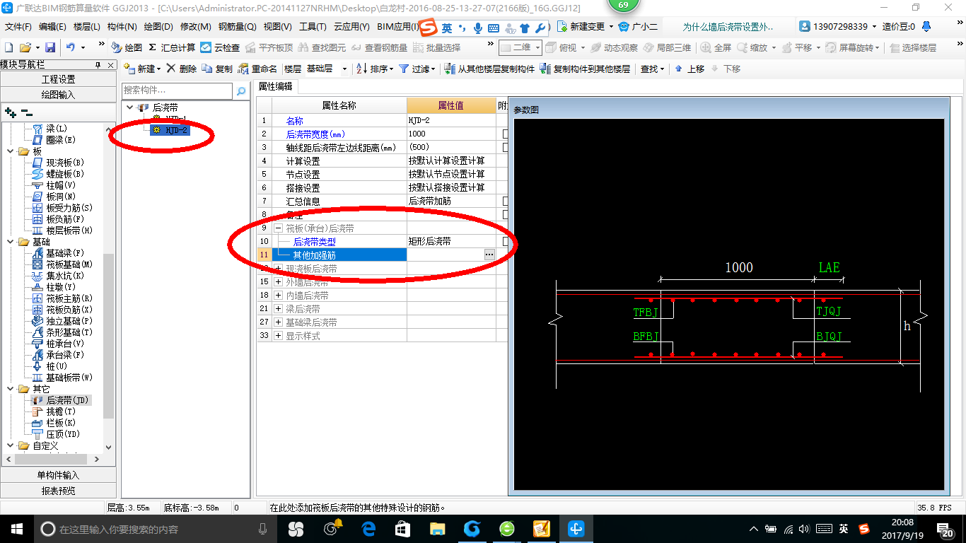Click into the 搜索构件 search field
The height and width of the screenshot is (543, 966).
(x=177, y=90)
